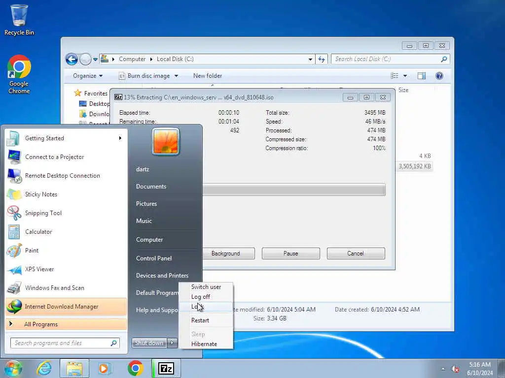The width and height of the screenshot is (505, 378).
Task: Click the arrow after Computer in breadcrumb
Action: pyautogui.click(x=151, y=59)
